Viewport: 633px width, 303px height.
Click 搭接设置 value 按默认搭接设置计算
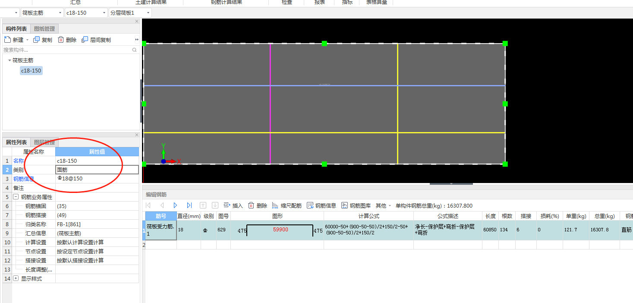[x=97, y=260]
